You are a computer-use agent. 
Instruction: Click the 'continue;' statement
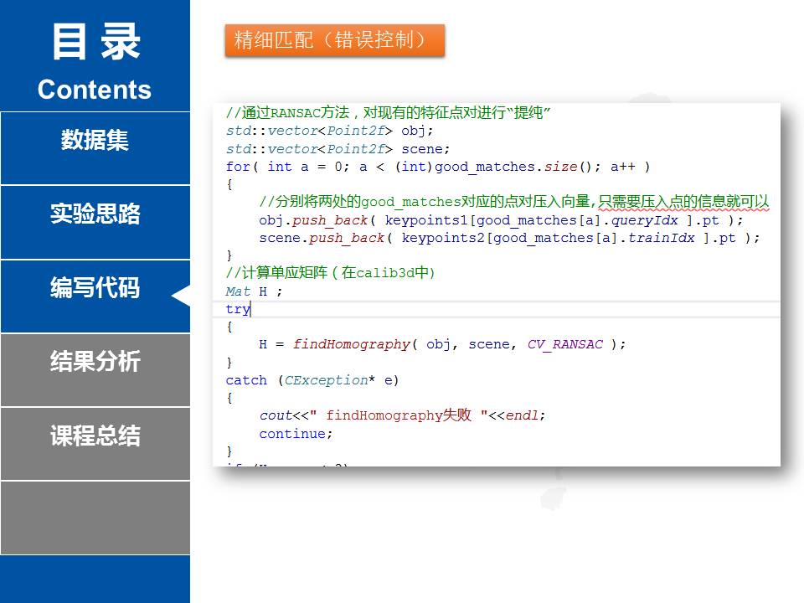click(x=296, y=434)
